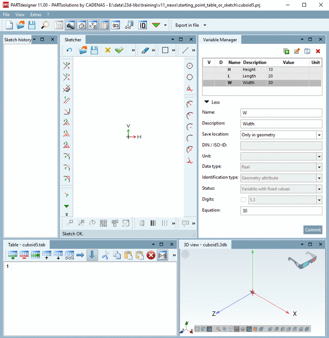This screenshot has height=338, width=329.
Task: Select the W Width variable row
Action: [x=262, y=83]
